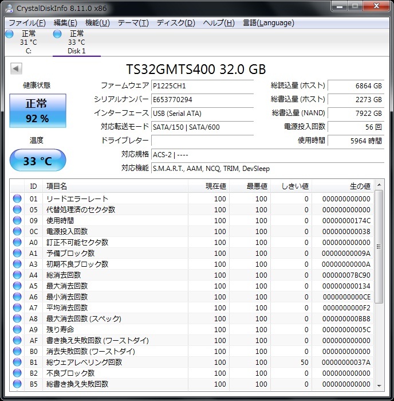394x401 pixels.
Task: Click status orb for attribute A9 残り寿命
Action: [17, 330]
